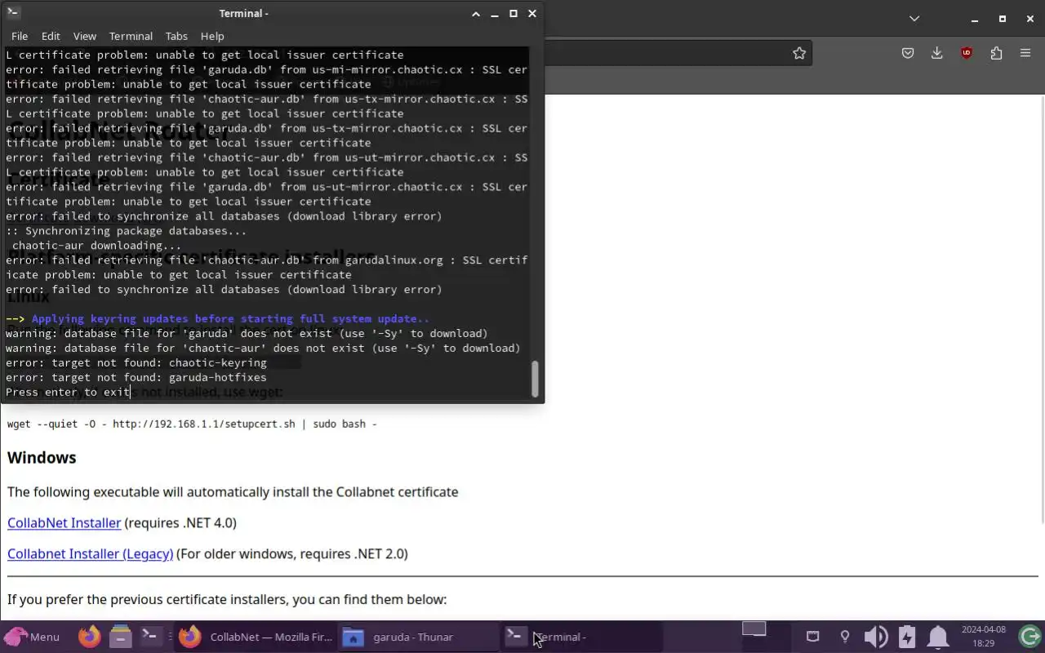Open the Edit menu in Terminal

(51, 36)
